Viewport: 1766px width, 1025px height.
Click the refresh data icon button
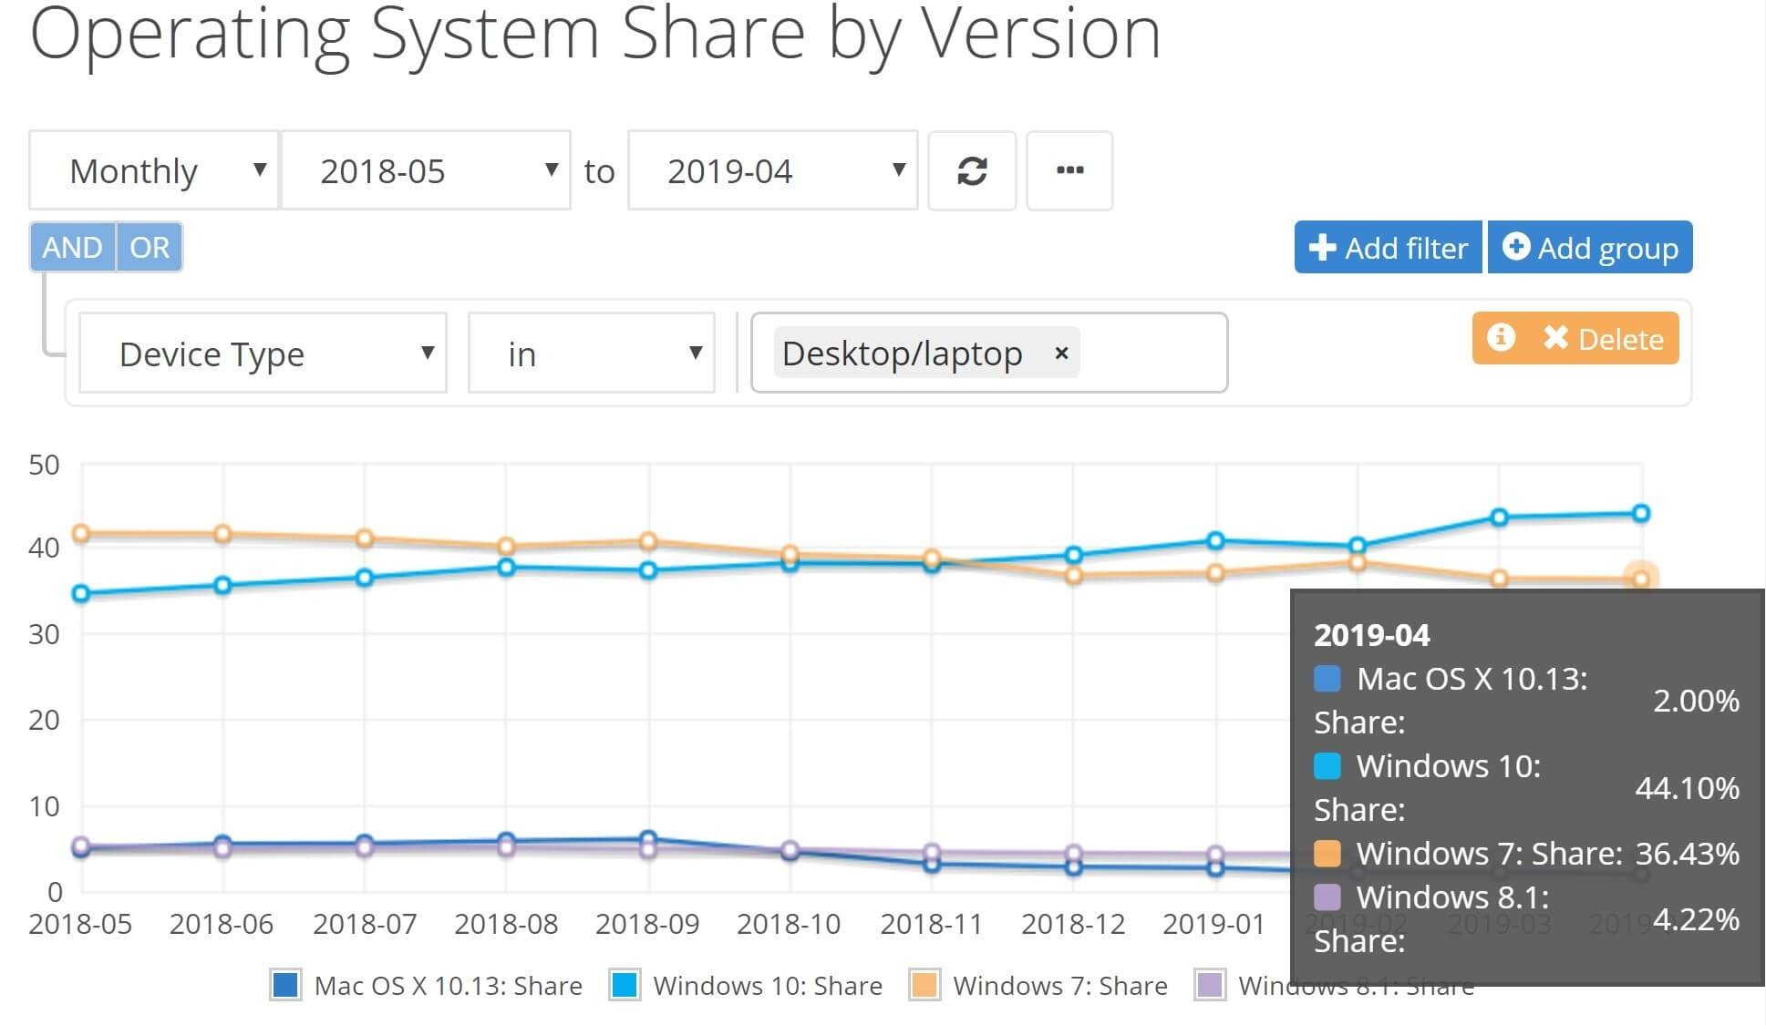coord(972,171)
